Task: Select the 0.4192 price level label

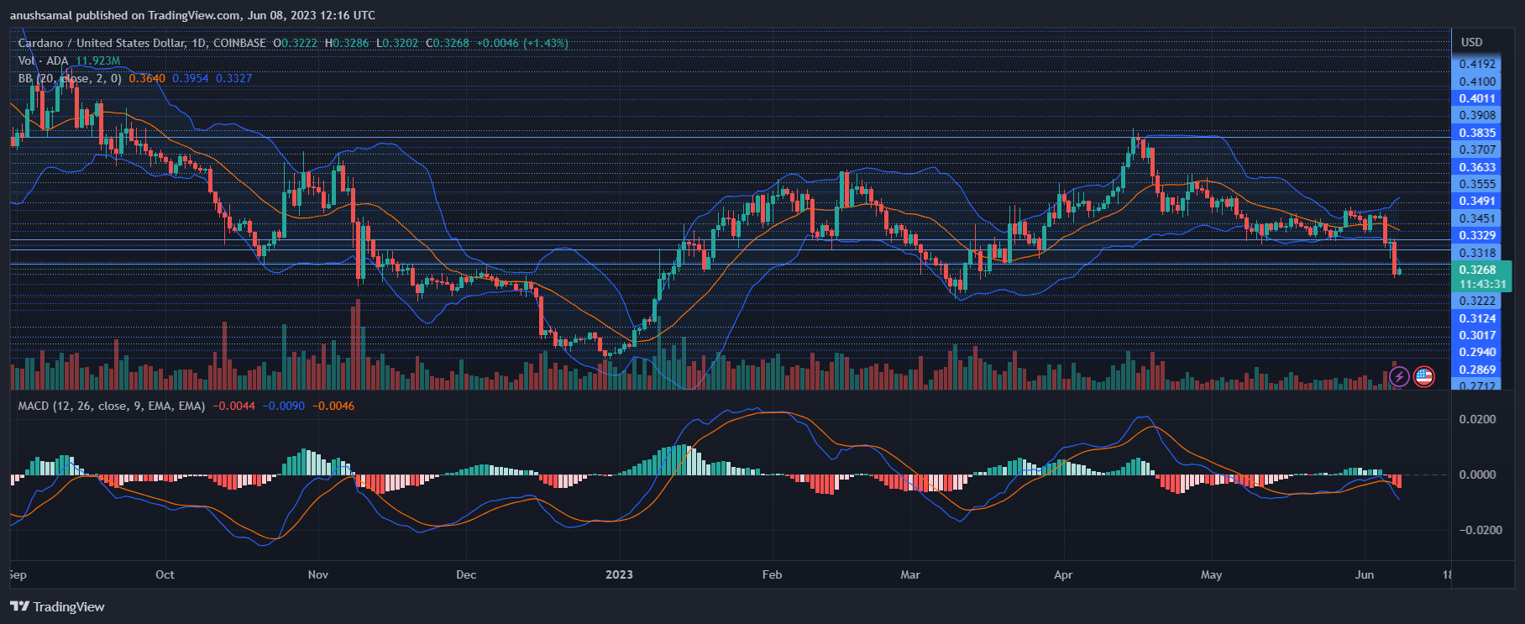Action: (1477, 64)
